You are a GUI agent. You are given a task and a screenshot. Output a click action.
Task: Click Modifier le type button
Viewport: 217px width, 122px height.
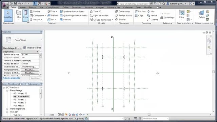32,48
